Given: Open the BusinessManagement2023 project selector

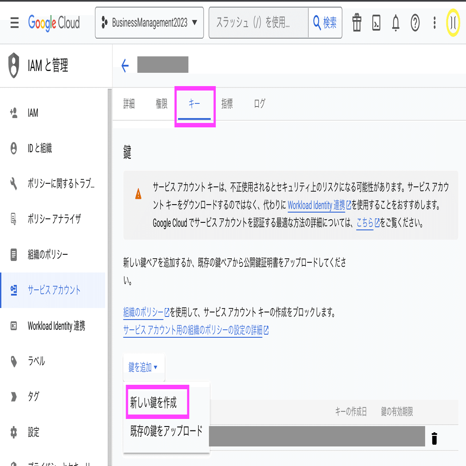Looking at the screenshot, I should (149, 23).
